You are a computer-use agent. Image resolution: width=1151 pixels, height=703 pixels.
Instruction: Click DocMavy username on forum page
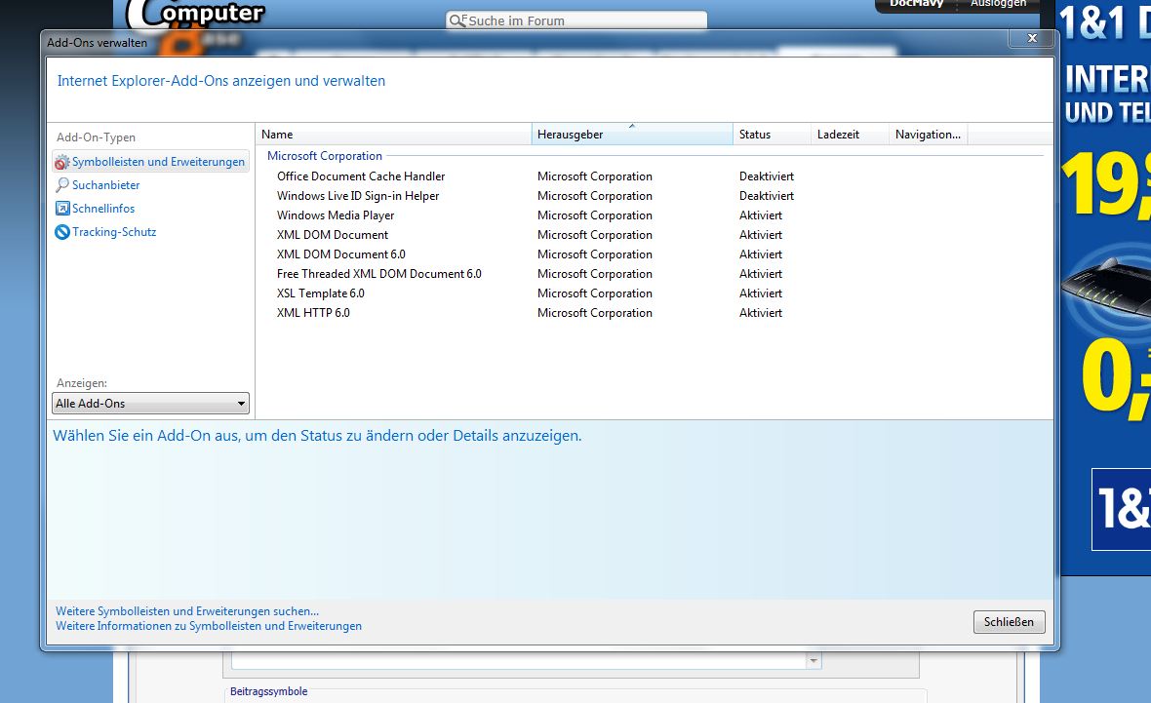point(916,4)
